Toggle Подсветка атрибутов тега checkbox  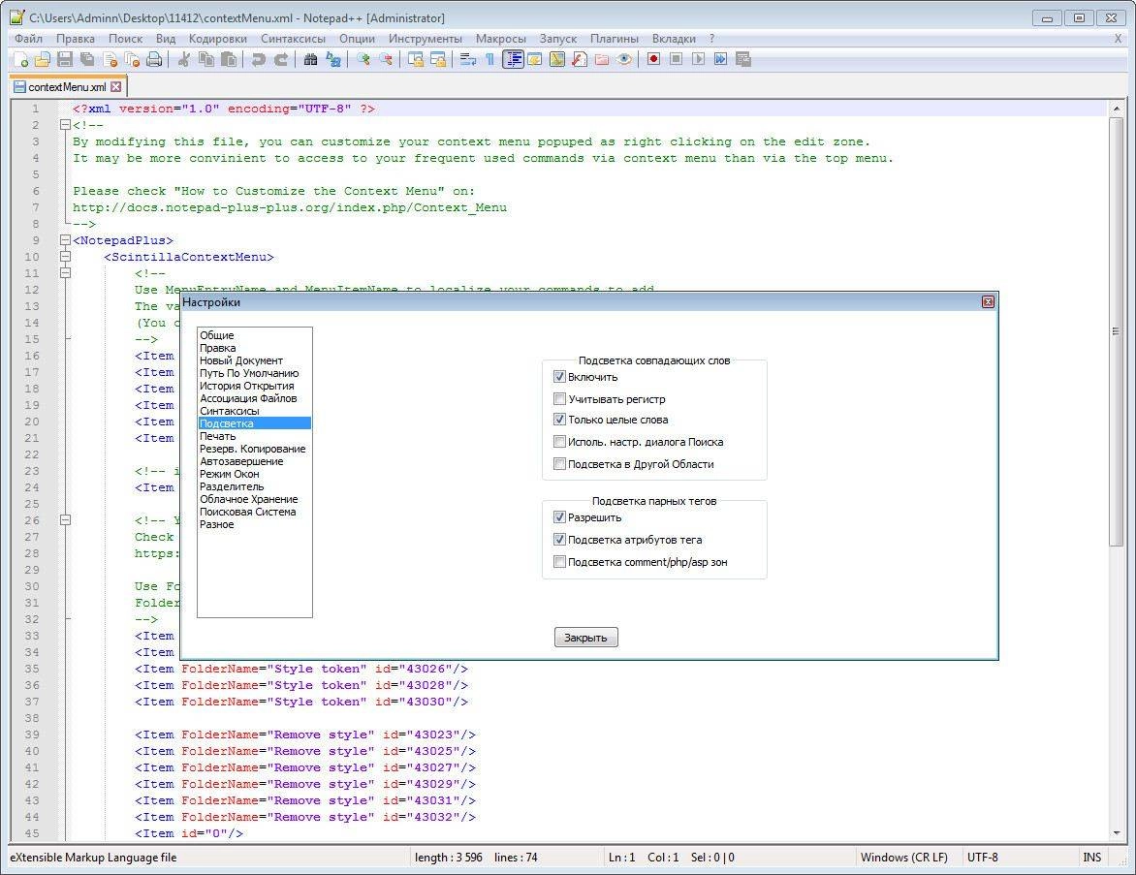(x=559, y=539)
